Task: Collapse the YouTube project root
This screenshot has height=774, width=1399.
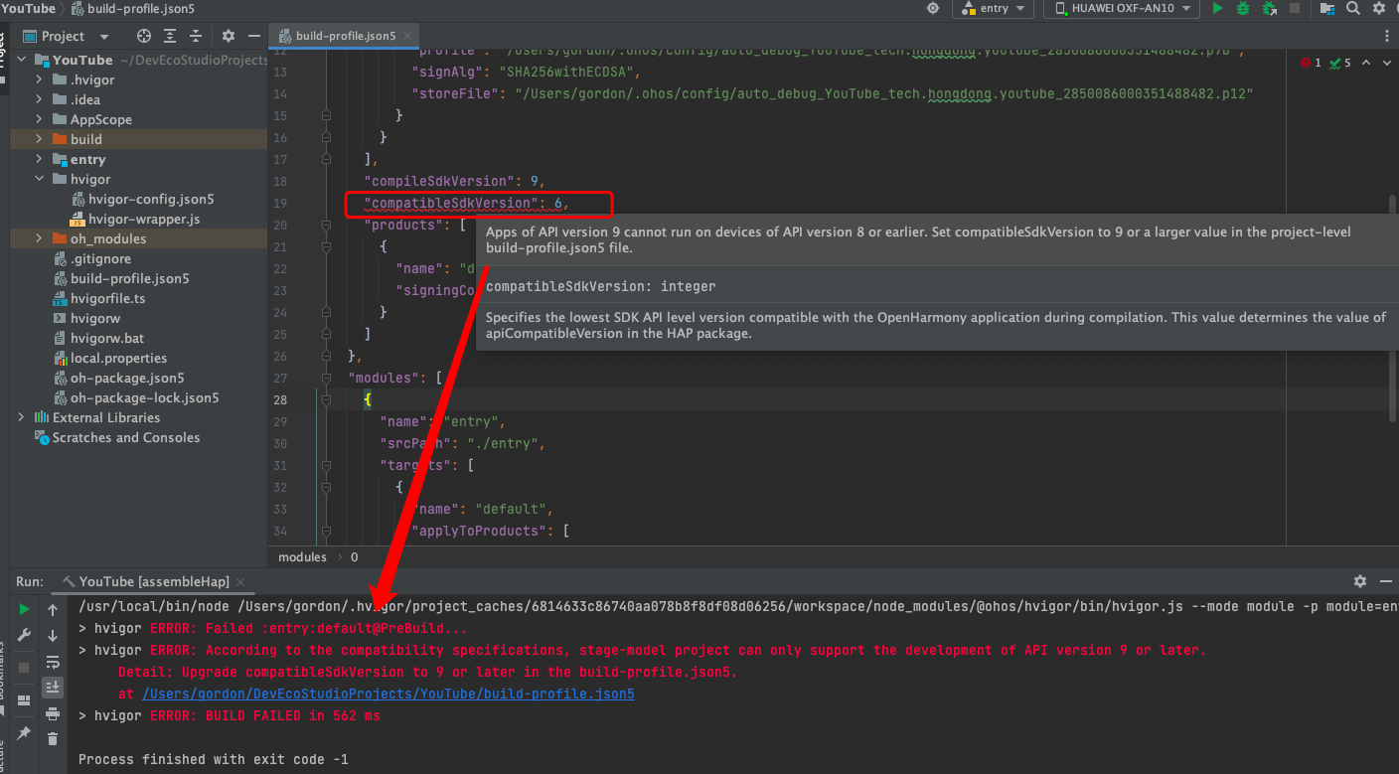Action: [21, 60]
